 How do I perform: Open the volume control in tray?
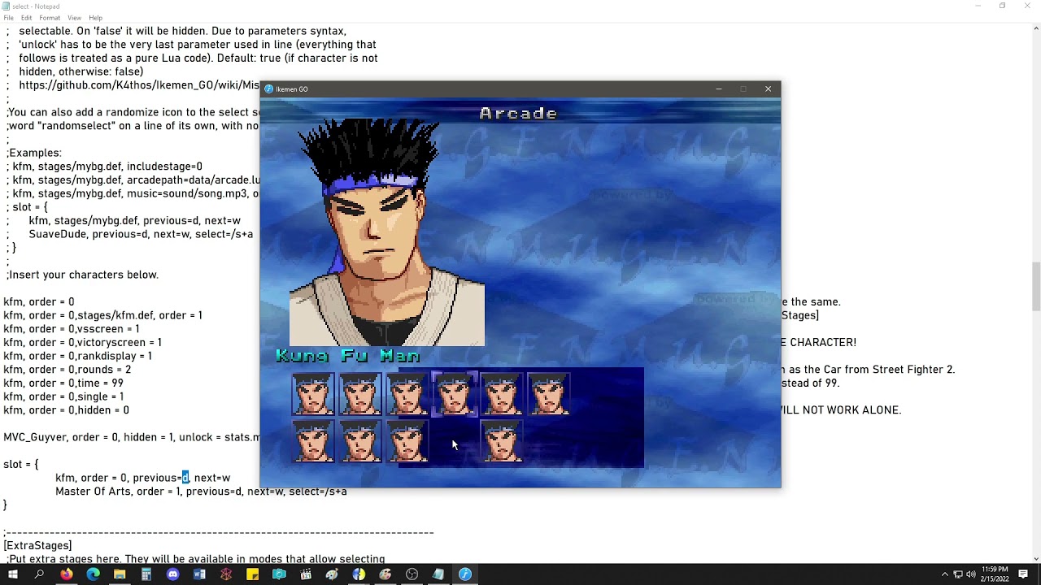point(970,574)
